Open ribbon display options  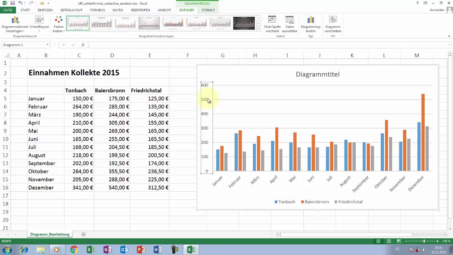tap(425, 3)
